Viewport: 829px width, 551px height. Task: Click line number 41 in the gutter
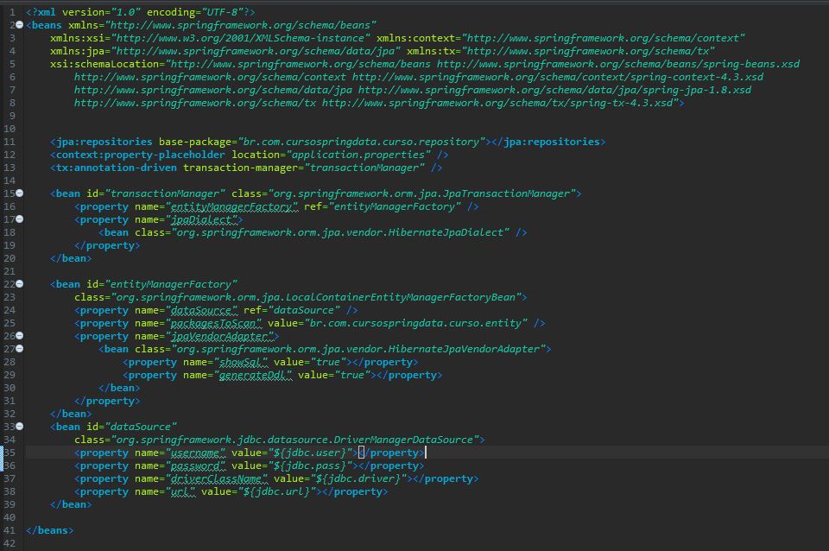click(9, 530)
